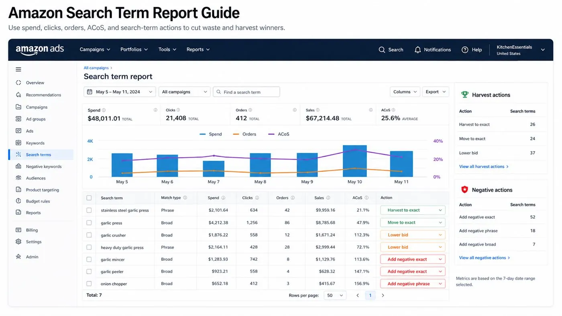562x316 pixels.
Task: Click the Audiences sidebar icon
Action: tap(18, 178)
